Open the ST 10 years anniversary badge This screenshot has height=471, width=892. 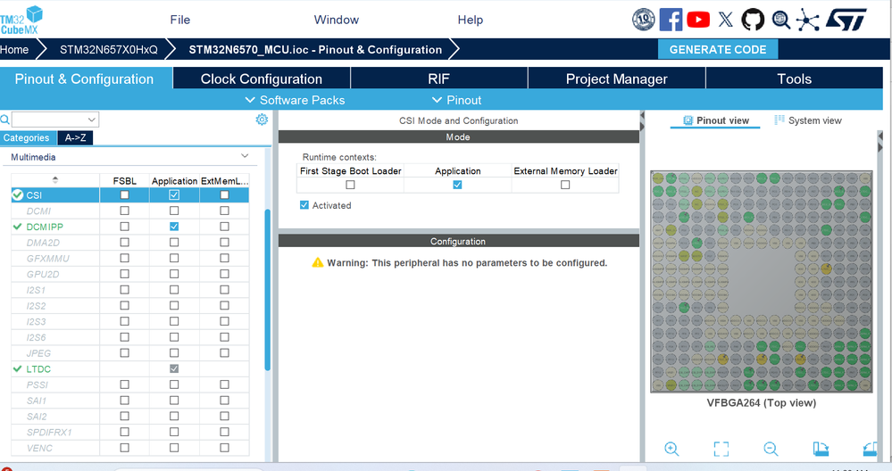pyautogui.click(x=644, y=20)
